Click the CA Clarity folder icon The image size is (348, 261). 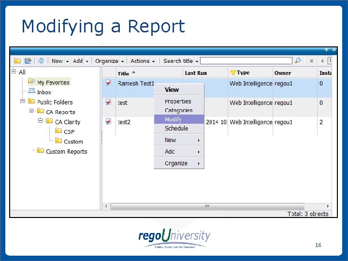pyautogui.click(x=49, y=121)
